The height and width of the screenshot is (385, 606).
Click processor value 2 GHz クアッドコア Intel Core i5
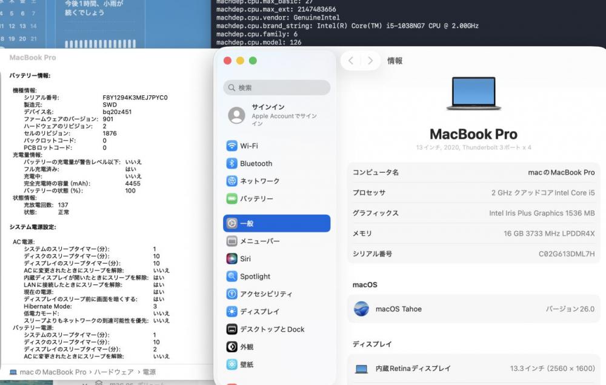(543, 193)
